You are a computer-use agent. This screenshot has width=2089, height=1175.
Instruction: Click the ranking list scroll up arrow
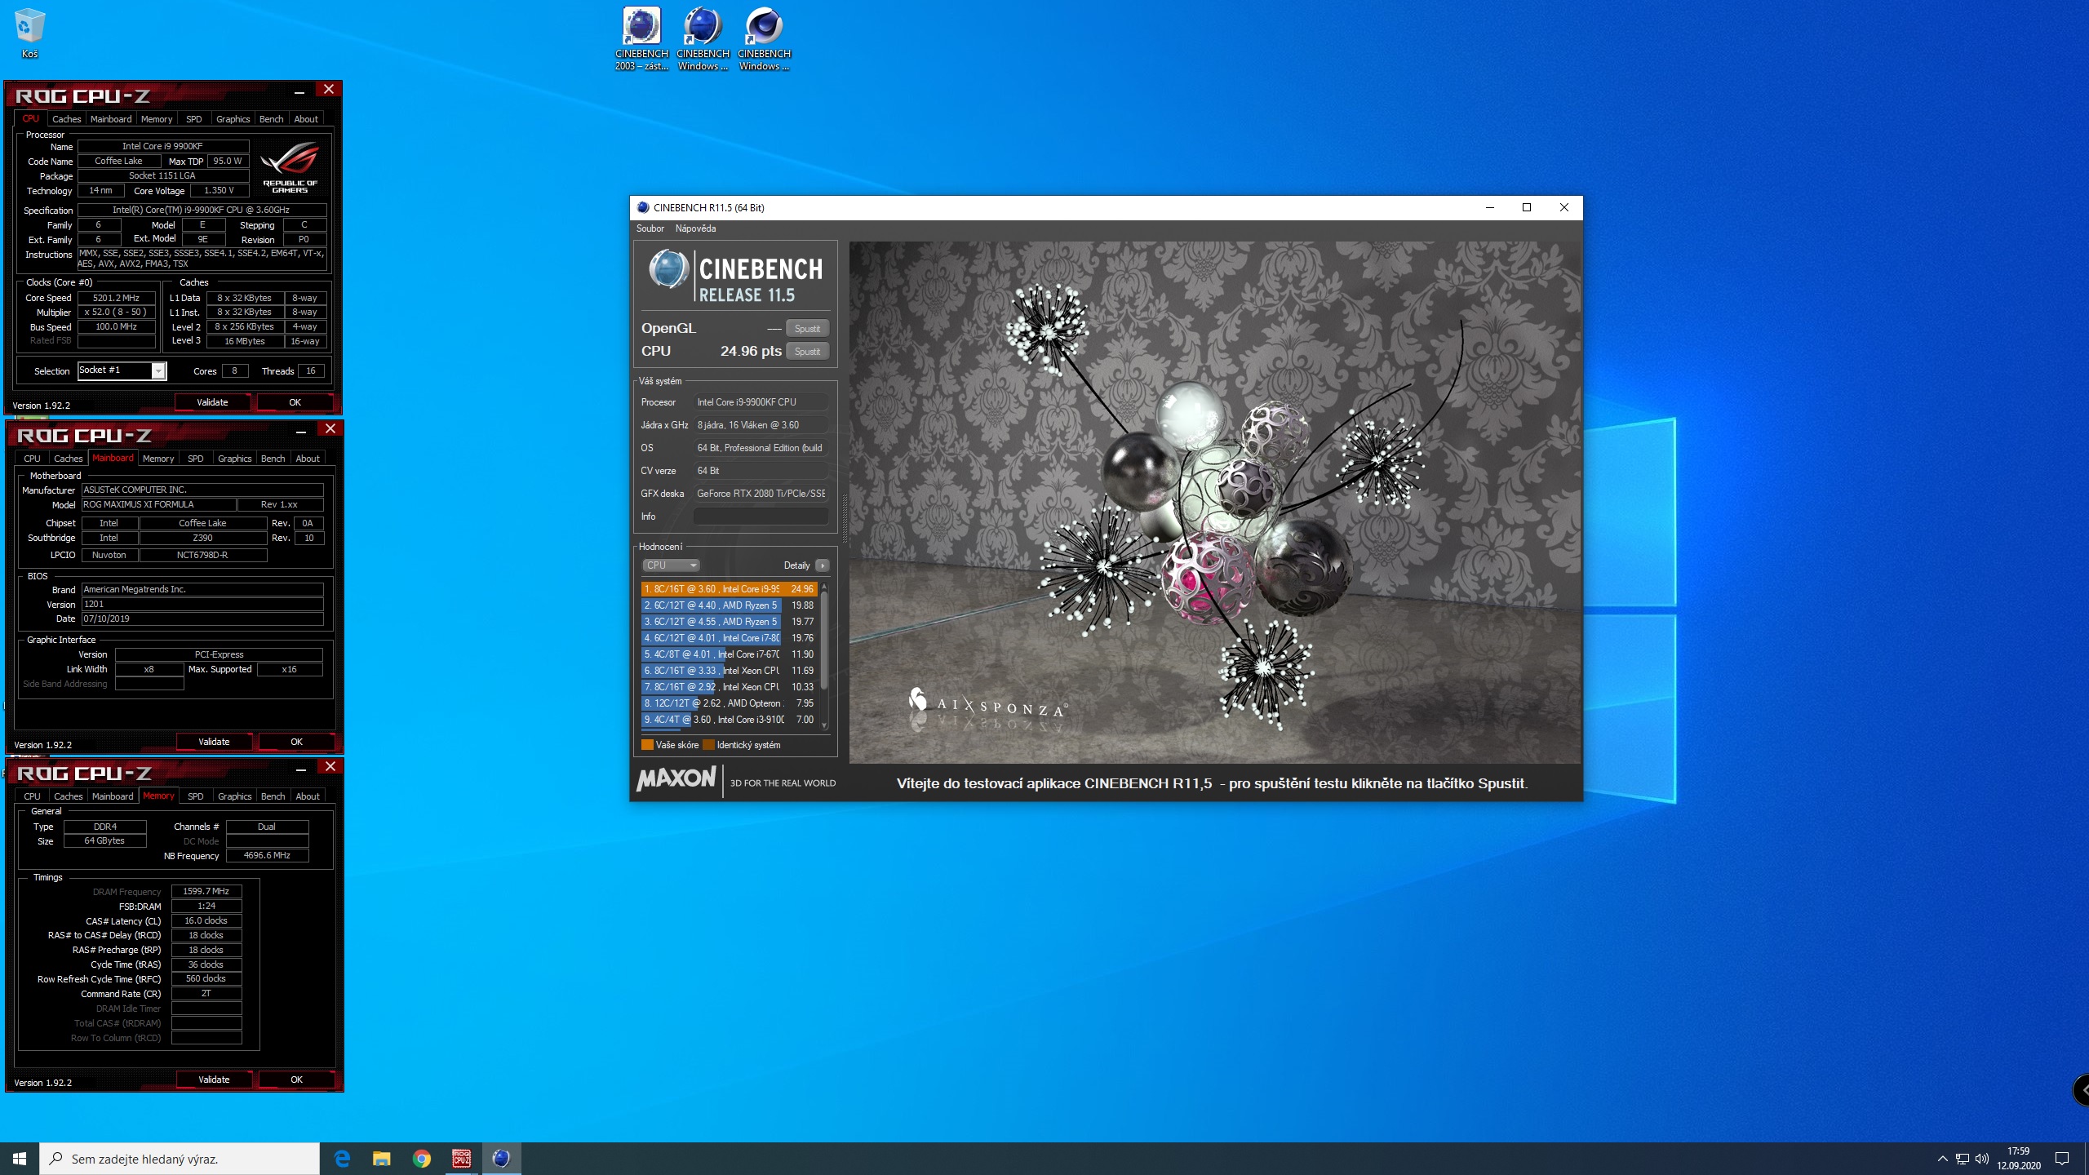pyautogui.click(x=824, y=587)
